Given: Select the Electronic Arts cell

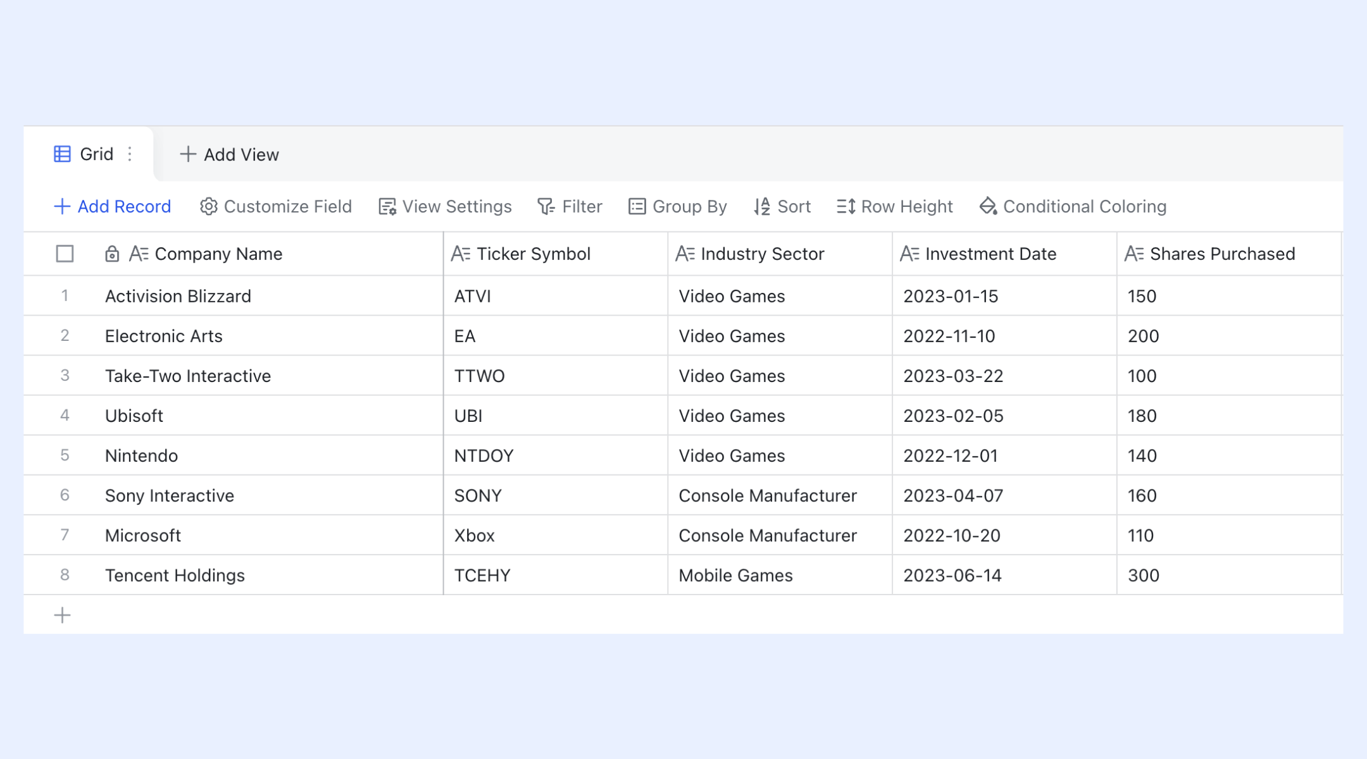Looking at the screenshot, I should [269, 336].
